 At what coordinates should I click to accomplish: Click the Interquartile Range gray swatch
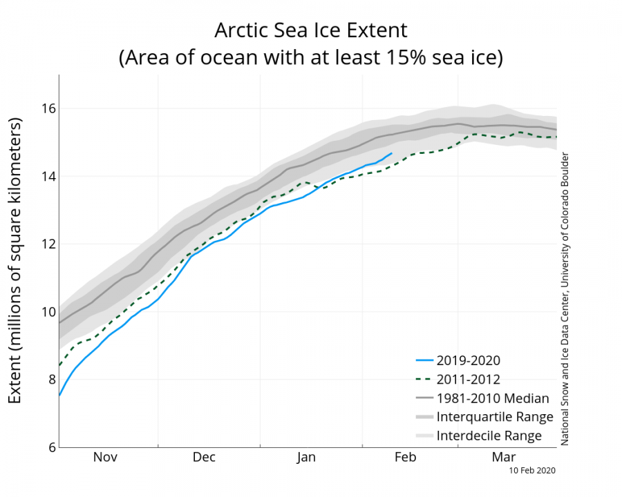click(424, 417)
